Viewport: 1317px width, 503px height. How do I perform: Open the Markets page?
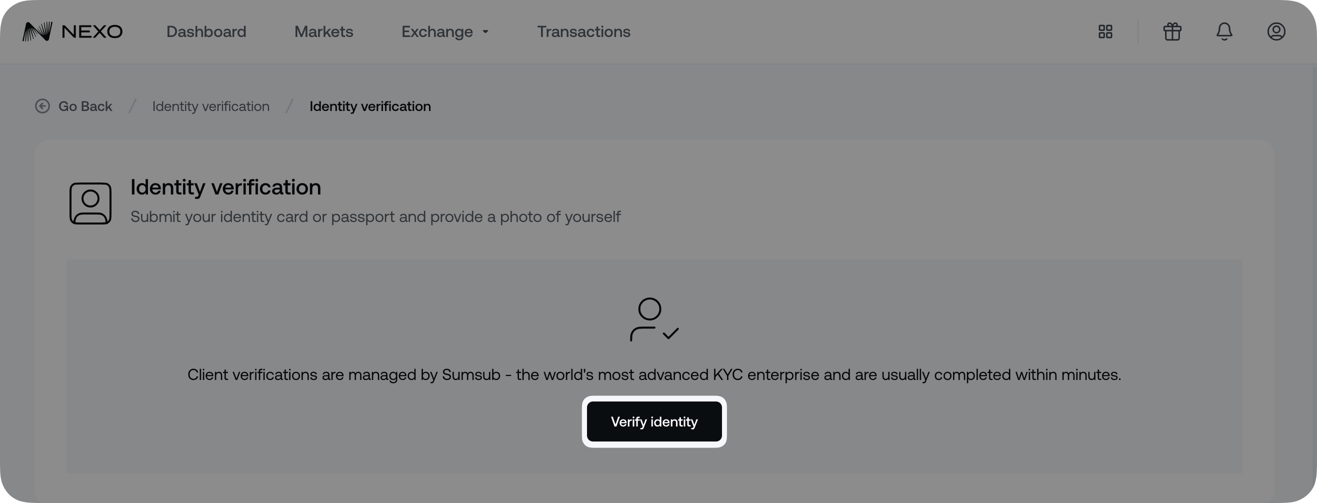[x=323, y=31]
